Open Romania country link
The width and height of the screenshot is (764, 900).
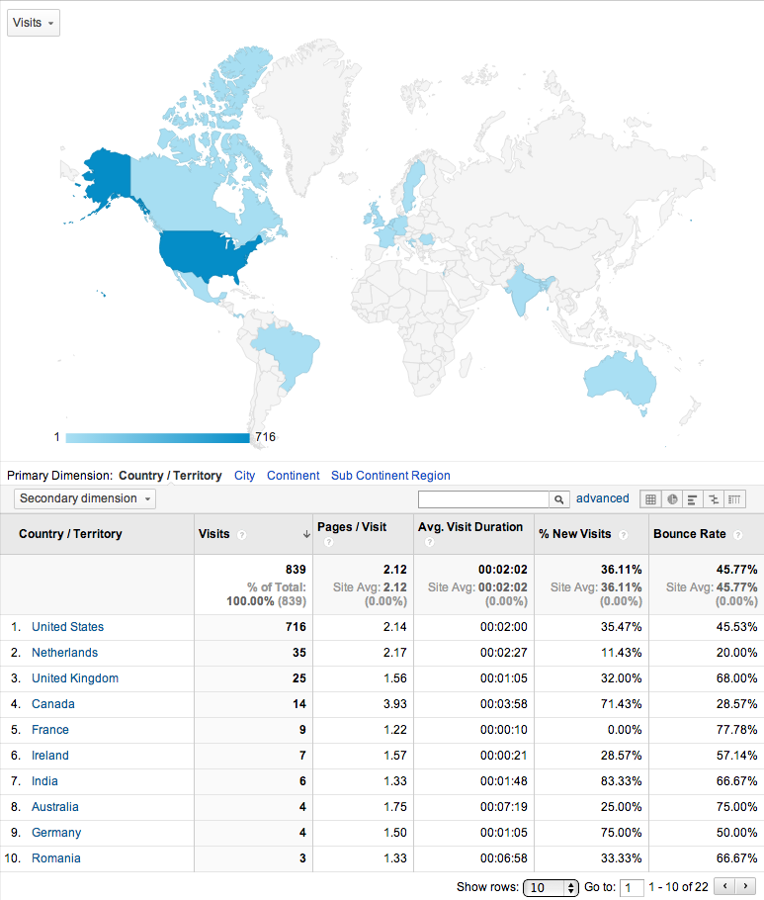[56, 858]
